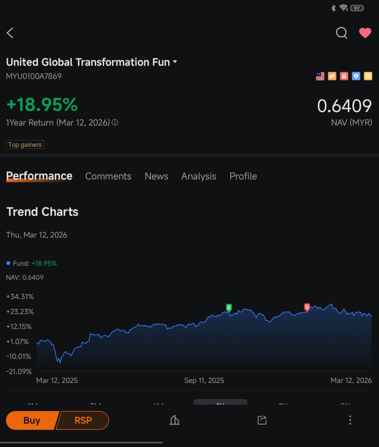Open the compare chart icon in bottom bar
The height and width of the screenshot is (447, 379).
coord(174,420)
